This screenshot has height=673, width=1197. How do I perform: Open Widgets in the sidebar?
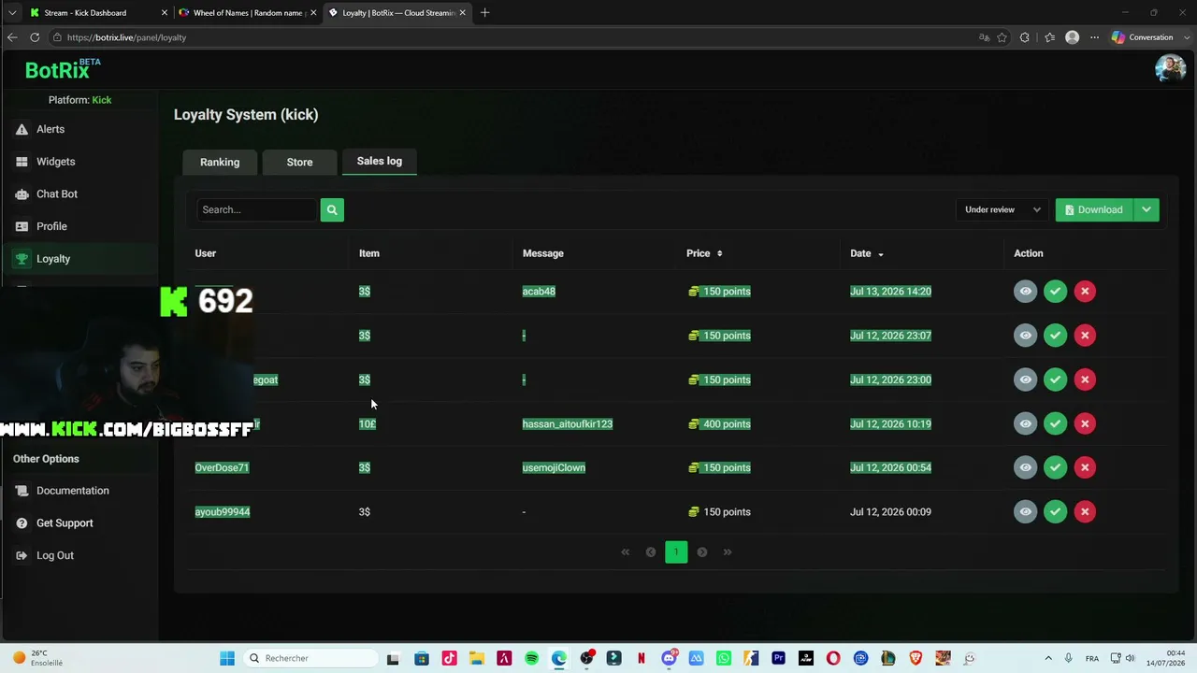pos(55,162)
